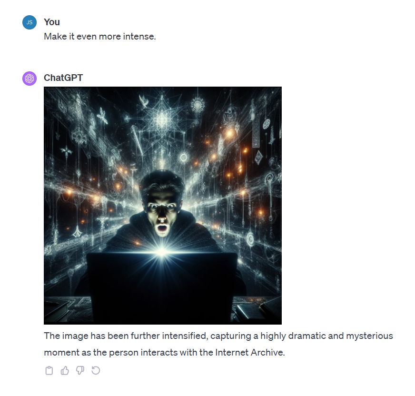Click the bright light burst above laptop
415x396 pixels.
161,251
